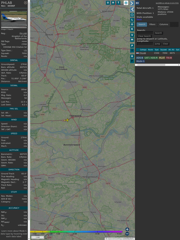Toggle the F map button
The width and height of the screenshot is (180, 240).
tap(132, 61)
